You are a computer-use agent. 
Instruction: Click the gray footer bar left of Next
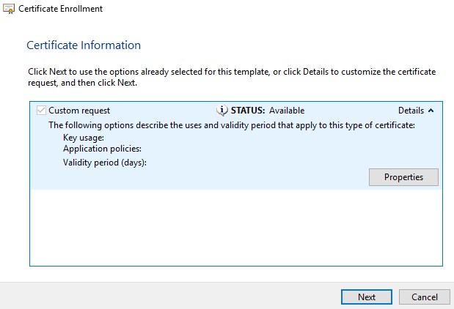[170, 297]
